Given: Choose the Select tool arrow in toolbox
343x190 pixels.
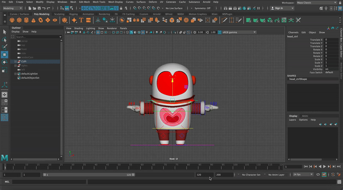Looking at the screenshot, I should tap(4, 32).
